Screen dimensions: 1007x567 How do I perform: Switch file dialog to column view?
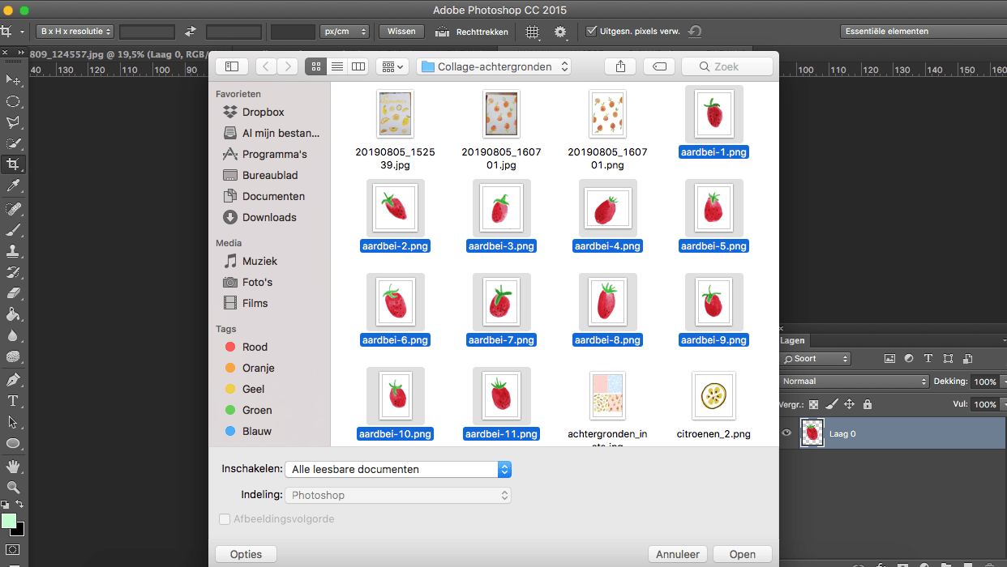pyautogui.click(x=358, y=66)
